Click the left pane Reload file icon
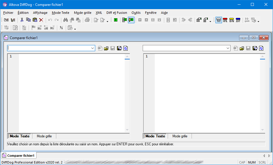Screen dimensions: 273x165 [126, 48]
